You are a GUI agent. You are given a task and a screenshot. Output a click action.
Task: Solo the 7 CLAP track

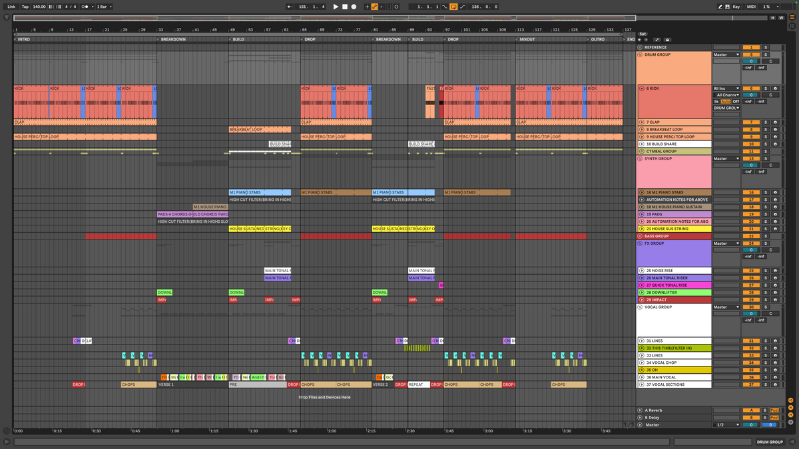[766, 122]
